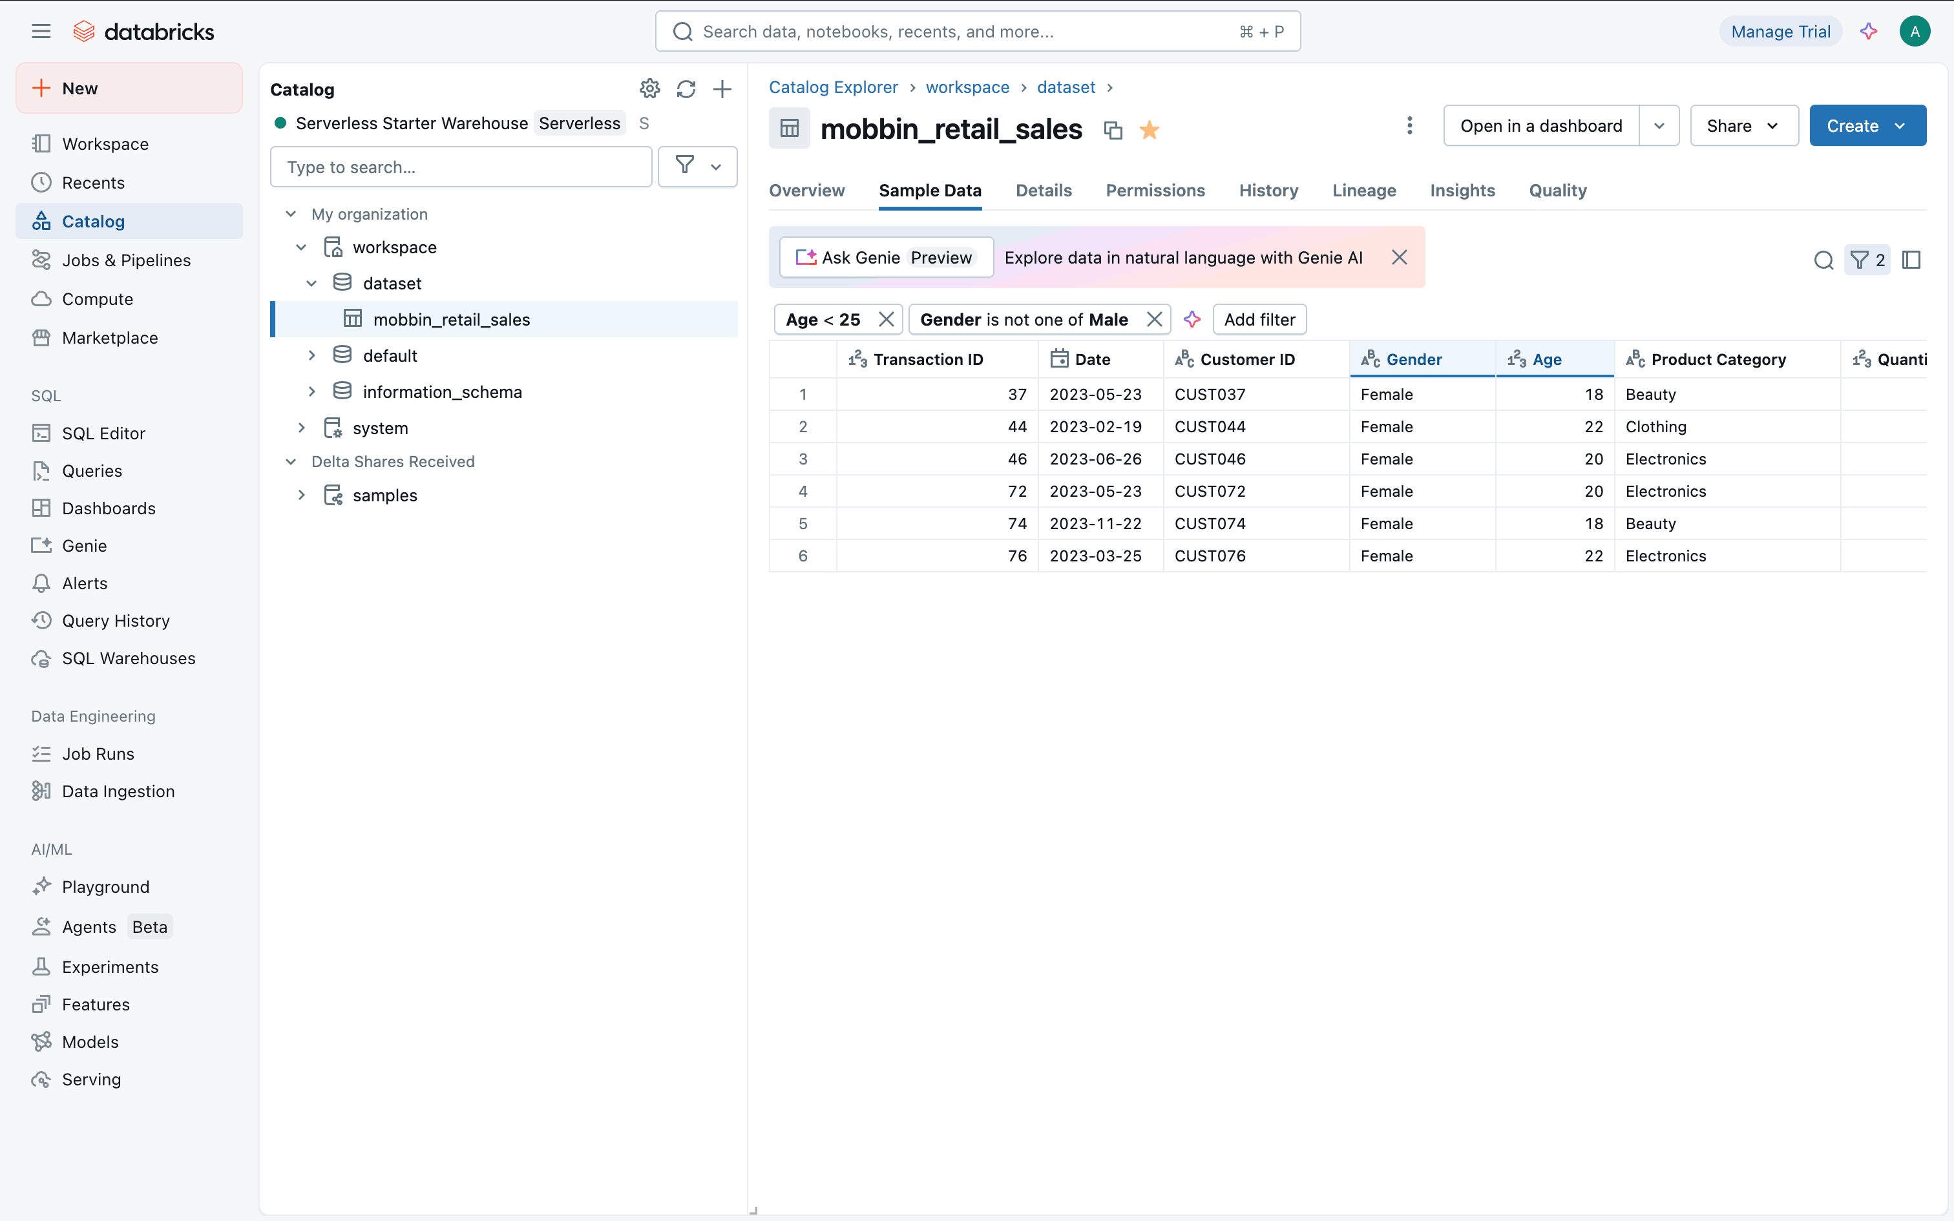Open the workspace breadcrumb link
This screenshot has height=1221, width=1954.
click(x=967, y=87)
